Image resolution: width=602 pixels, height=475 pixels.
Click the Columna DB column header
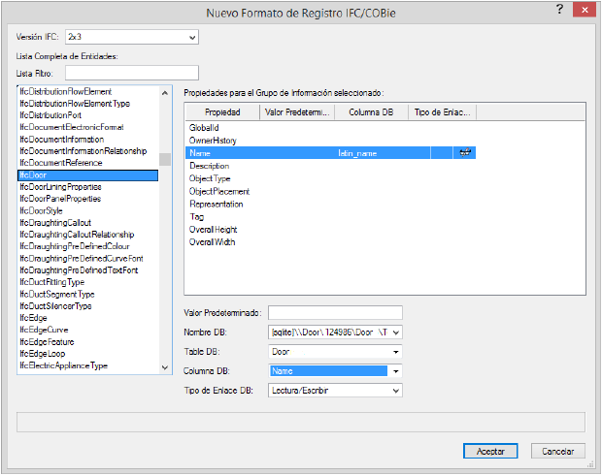(371, 112)
